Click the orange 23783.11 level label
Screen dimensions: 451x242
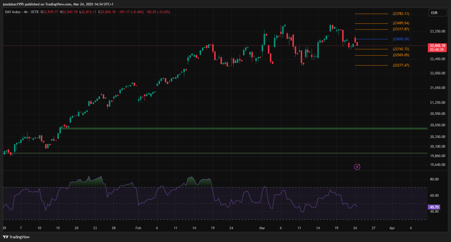[x=401, y=14]
